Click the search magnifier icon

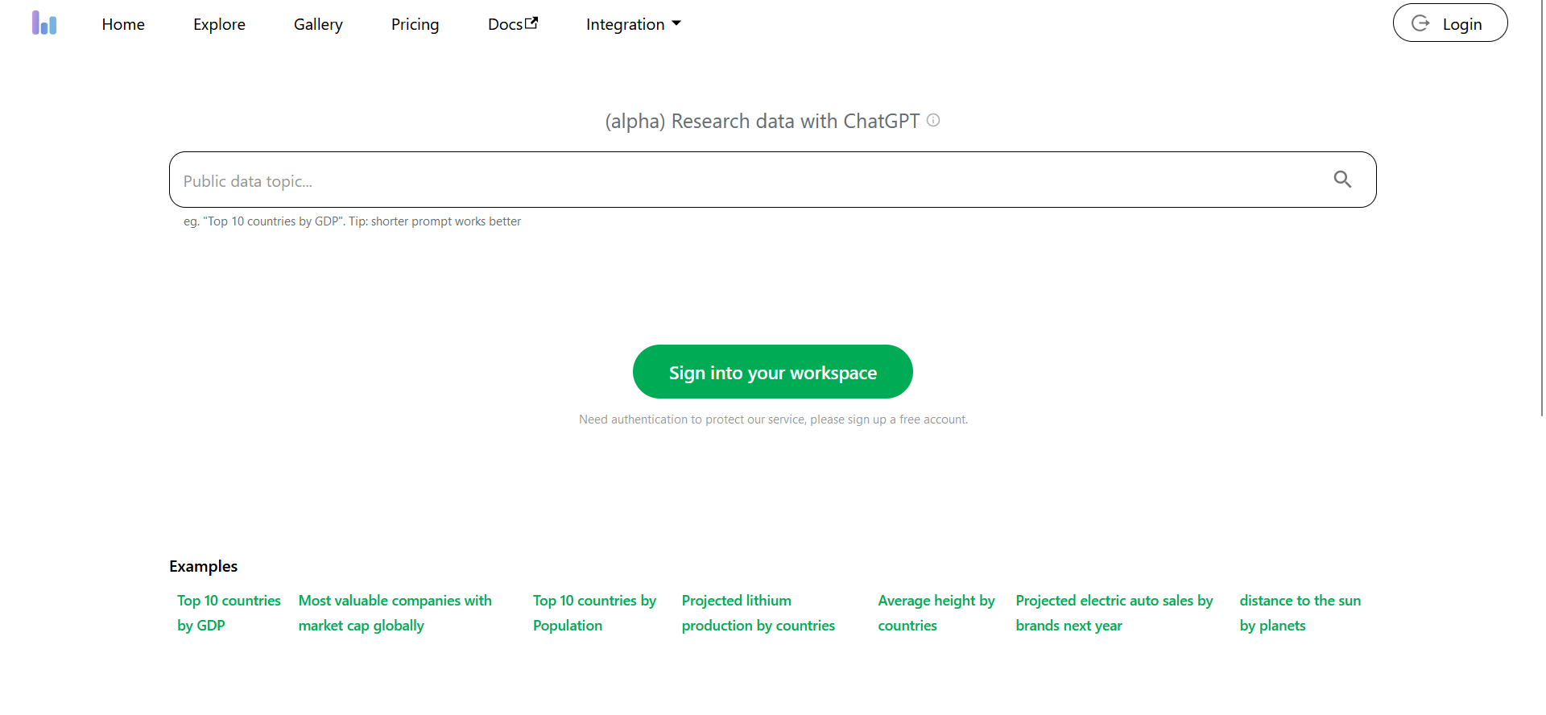(x=1341, y=180)
